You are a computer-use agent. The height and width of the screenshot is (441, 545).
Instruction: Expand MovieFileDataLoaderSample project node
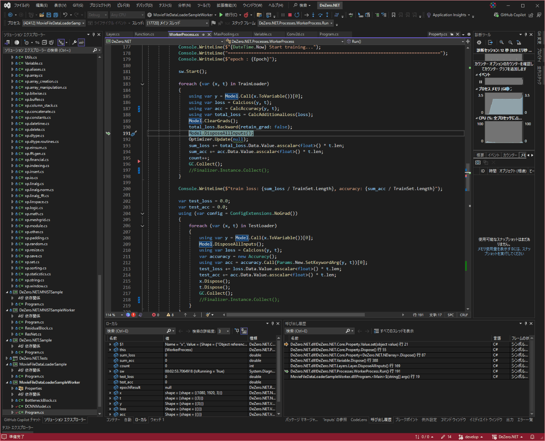7,364
